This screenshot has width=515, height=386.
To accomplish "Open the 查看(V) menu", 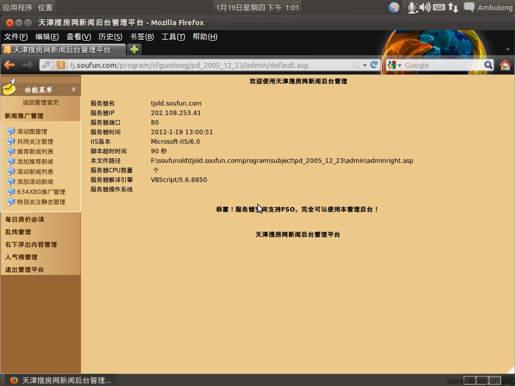I will pyautogui.click(x=78, y=37).
